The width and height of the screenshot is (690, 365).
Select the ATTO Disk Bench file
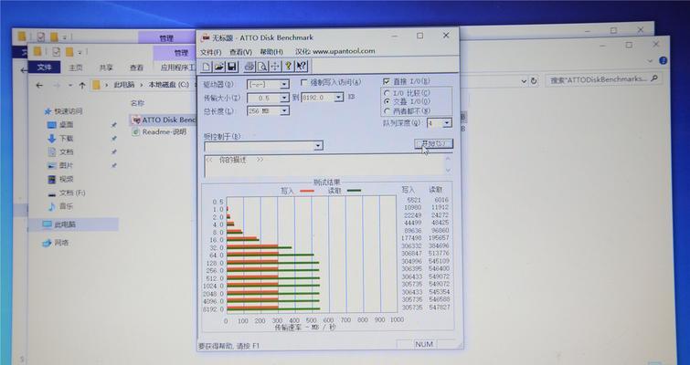(164, 120)
